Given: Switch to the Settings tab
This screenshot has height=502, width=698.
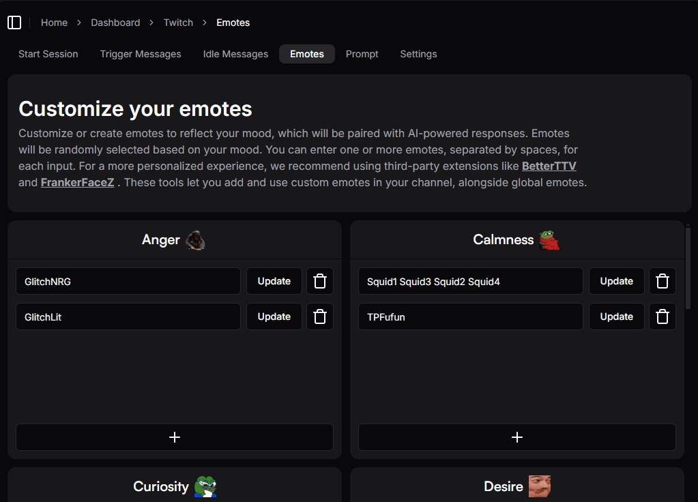Looking at the screenshot, I should click(x=418, y=54).
